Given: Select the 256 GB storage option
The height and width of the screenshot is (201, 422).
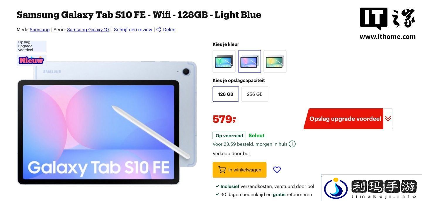Looking at the screenshot, I should tap(255, 94).
